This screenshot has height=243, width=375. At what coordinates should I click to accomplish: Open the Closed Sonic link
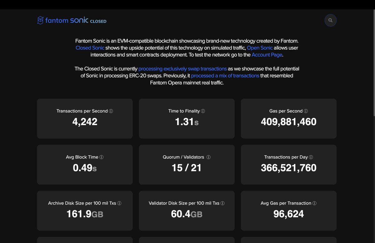tap(90, 48)
